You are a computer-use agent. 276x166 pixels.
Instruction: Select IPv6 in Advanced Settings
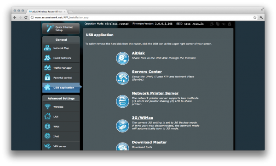point(61,136)
